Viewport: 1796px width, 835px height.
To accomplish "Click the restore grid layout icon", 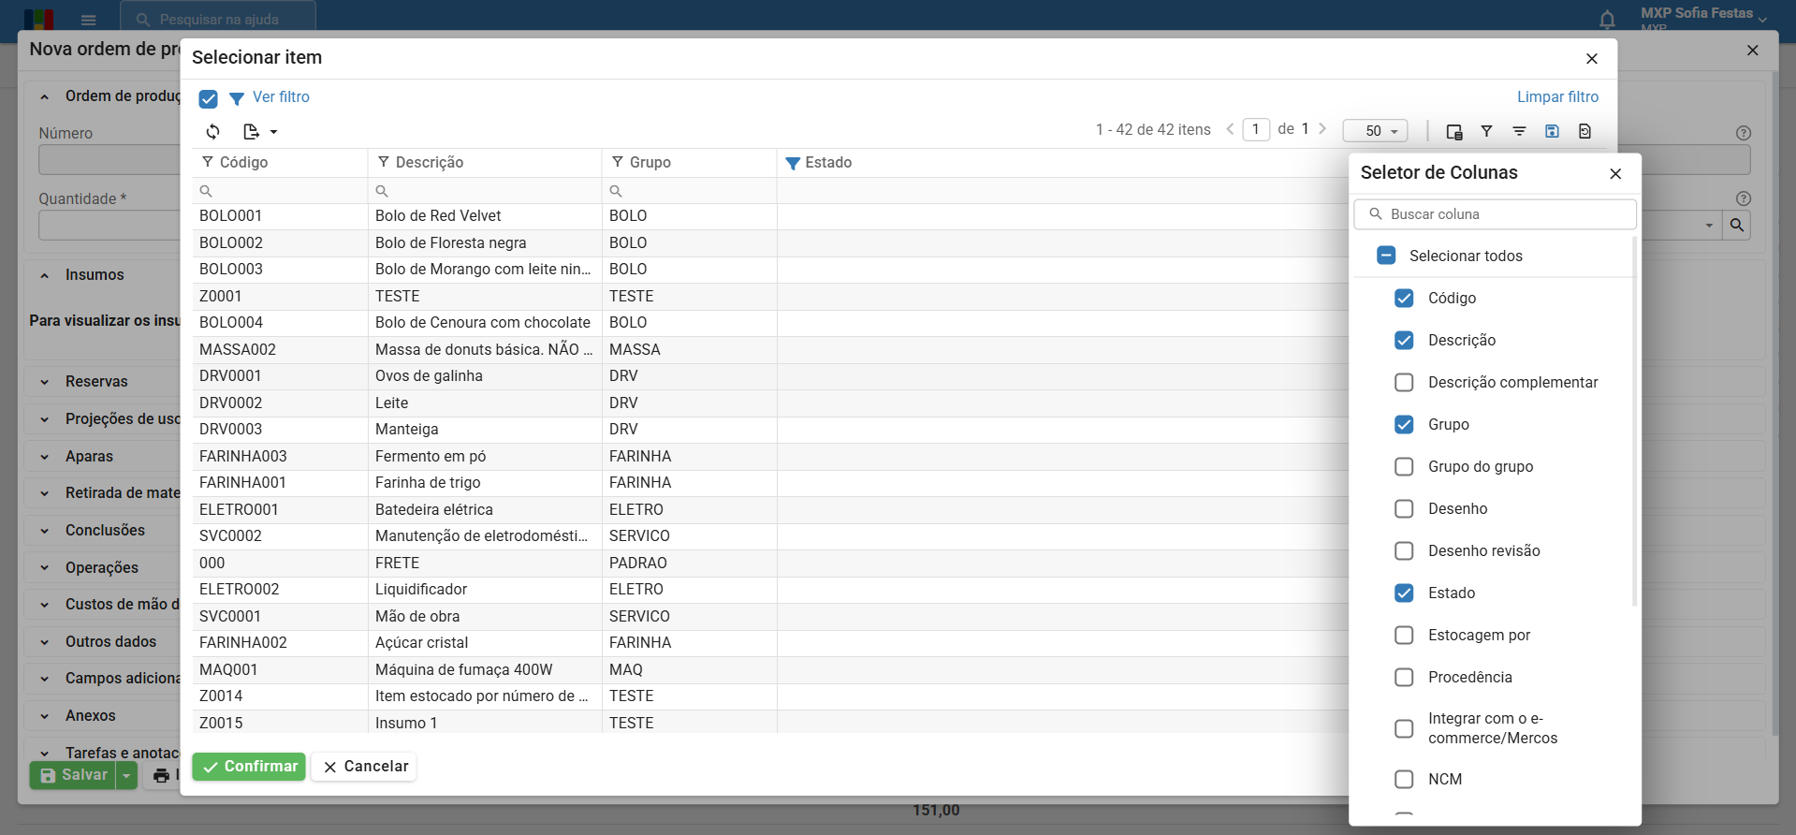I will [1584, 131].
